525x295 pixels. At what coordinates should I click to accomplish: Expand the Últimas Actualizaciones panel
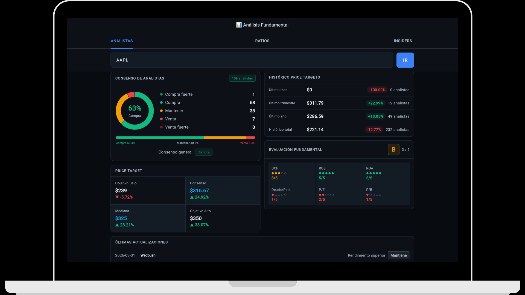click(141, 242)
